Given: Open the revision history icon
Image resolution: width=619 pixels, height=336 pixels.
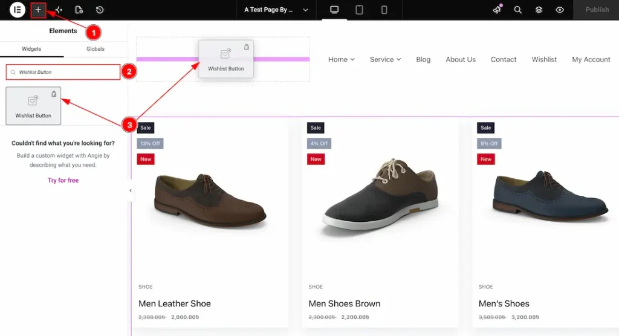Looking at the screenshot, I should click(100, 10).
